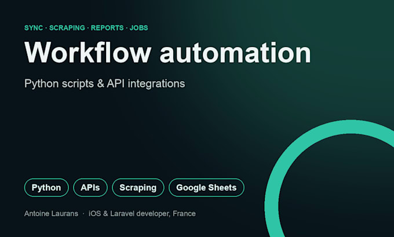Click the "Workflow automation" heading
Viewport: 394px width, 237px height.
point(167,53)
